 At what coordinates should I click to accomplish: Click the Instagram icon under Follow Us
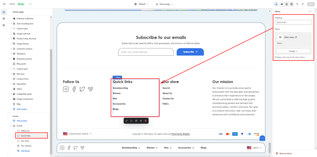(66, 89)
